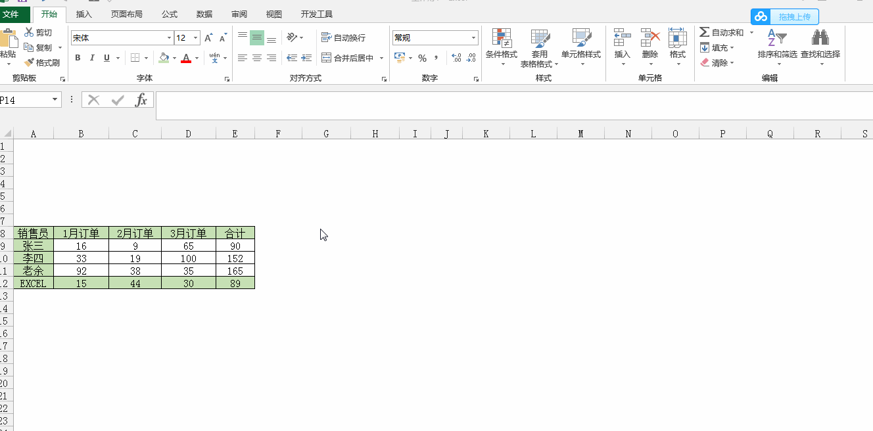873x431 pixels.
Task: Align text right
Action: (271, 58)
